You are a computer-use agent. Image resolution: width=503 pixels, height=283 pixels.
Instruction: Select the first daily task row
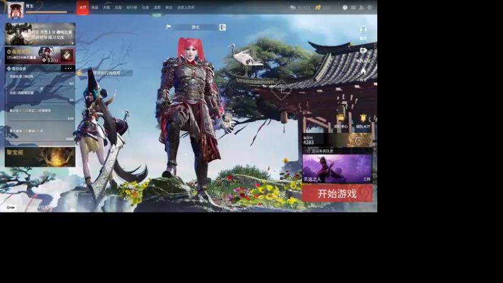point(40,80)
